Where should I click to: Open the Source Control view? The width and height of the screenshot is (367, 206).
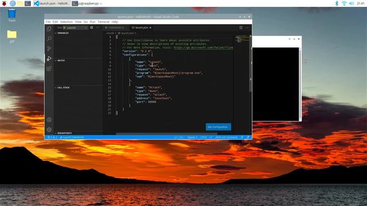point(49,48)
